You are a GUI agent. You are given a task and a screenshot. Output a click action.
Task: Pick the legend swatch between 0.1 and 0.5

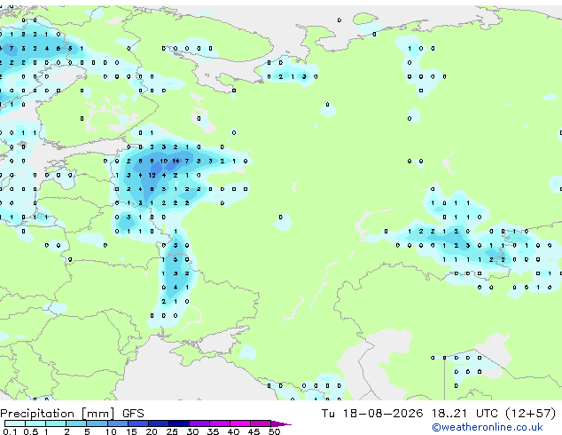(15, 423)
